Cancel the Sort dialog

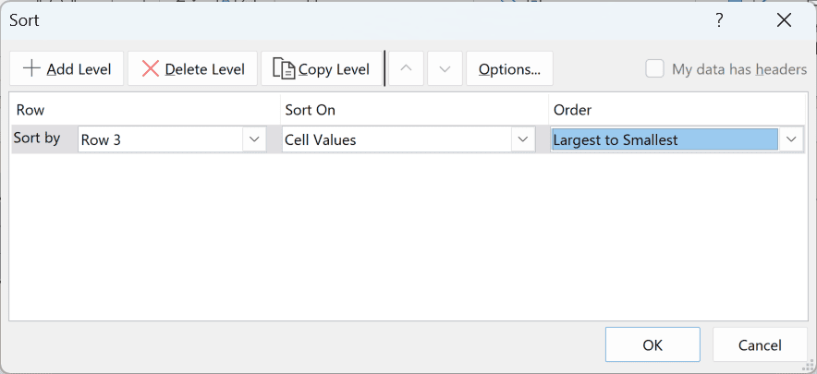pos(760,344)
